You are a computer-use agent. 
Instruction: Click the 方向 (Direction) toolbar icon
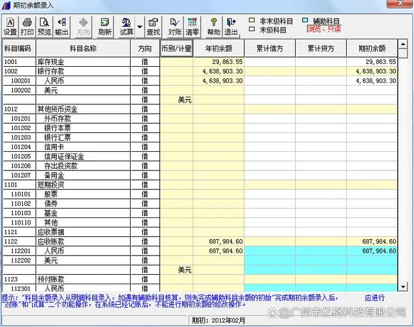pyautogui.click(x=83, y=27)
